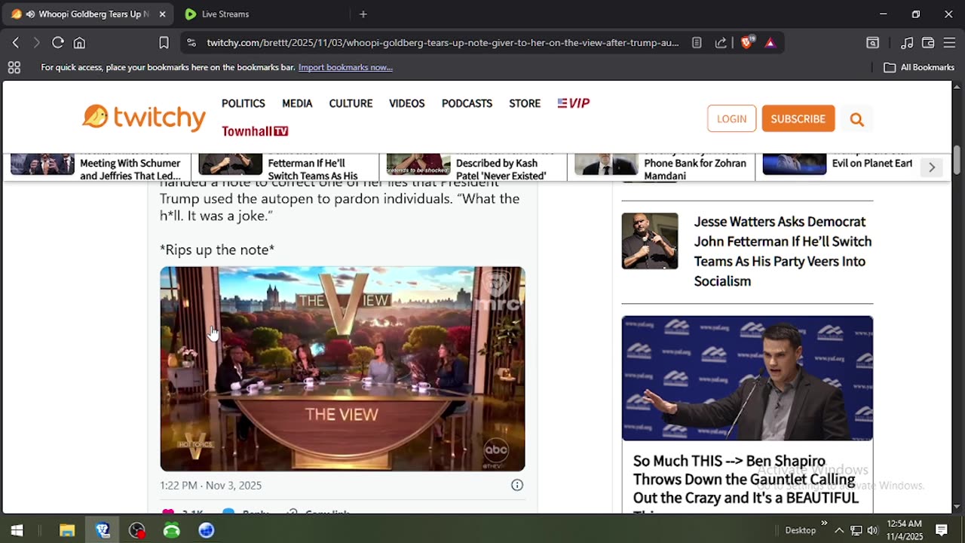Screen dimensions: 965x543
Task: Open the volume control in tray
Action: (872, 530)
